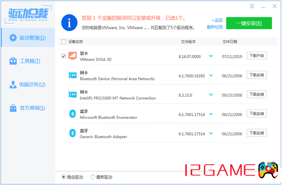The image size is (282, 185).
Task: Click the 驱动总裁 logo
Action: point(28,15)
